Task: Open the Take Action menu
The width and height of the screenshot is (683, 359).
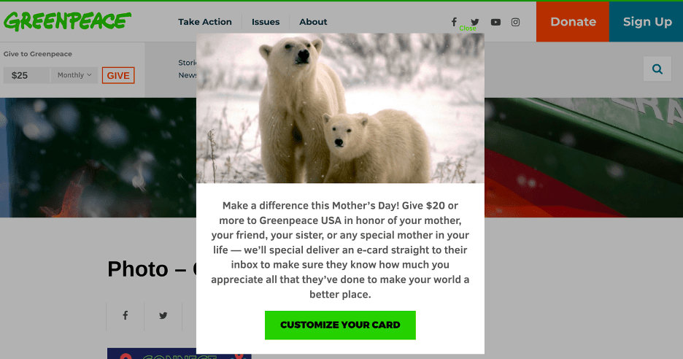Action: point(205,22)
